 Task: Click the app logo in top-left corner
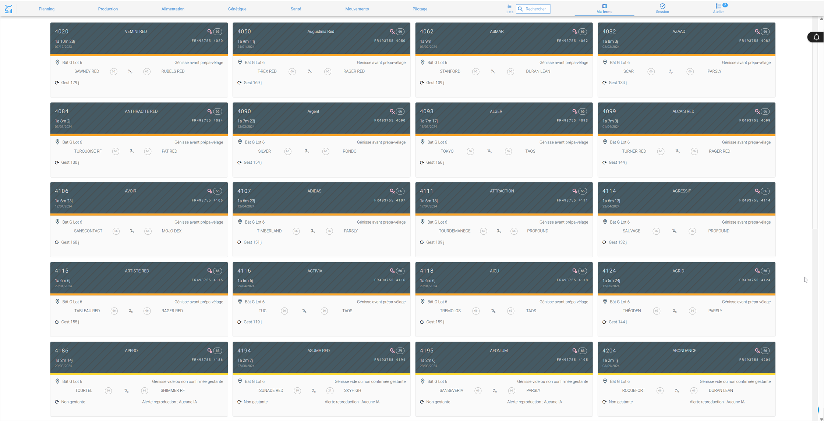tap(8, 9)
